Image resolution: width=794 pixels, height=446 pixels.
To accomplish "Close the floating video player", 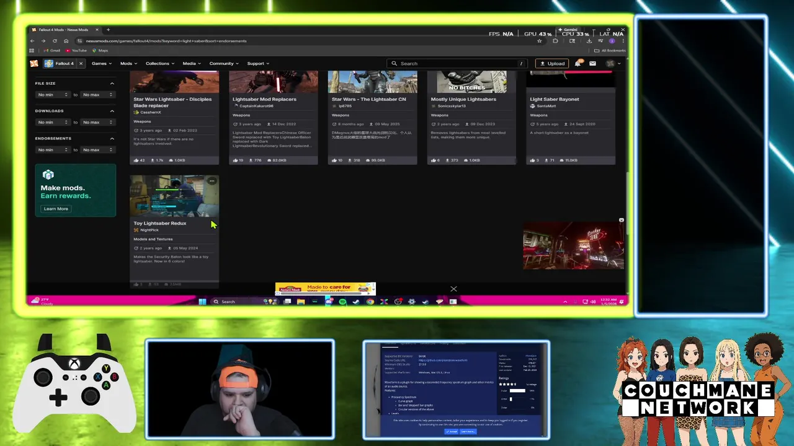I will point(621,220).
